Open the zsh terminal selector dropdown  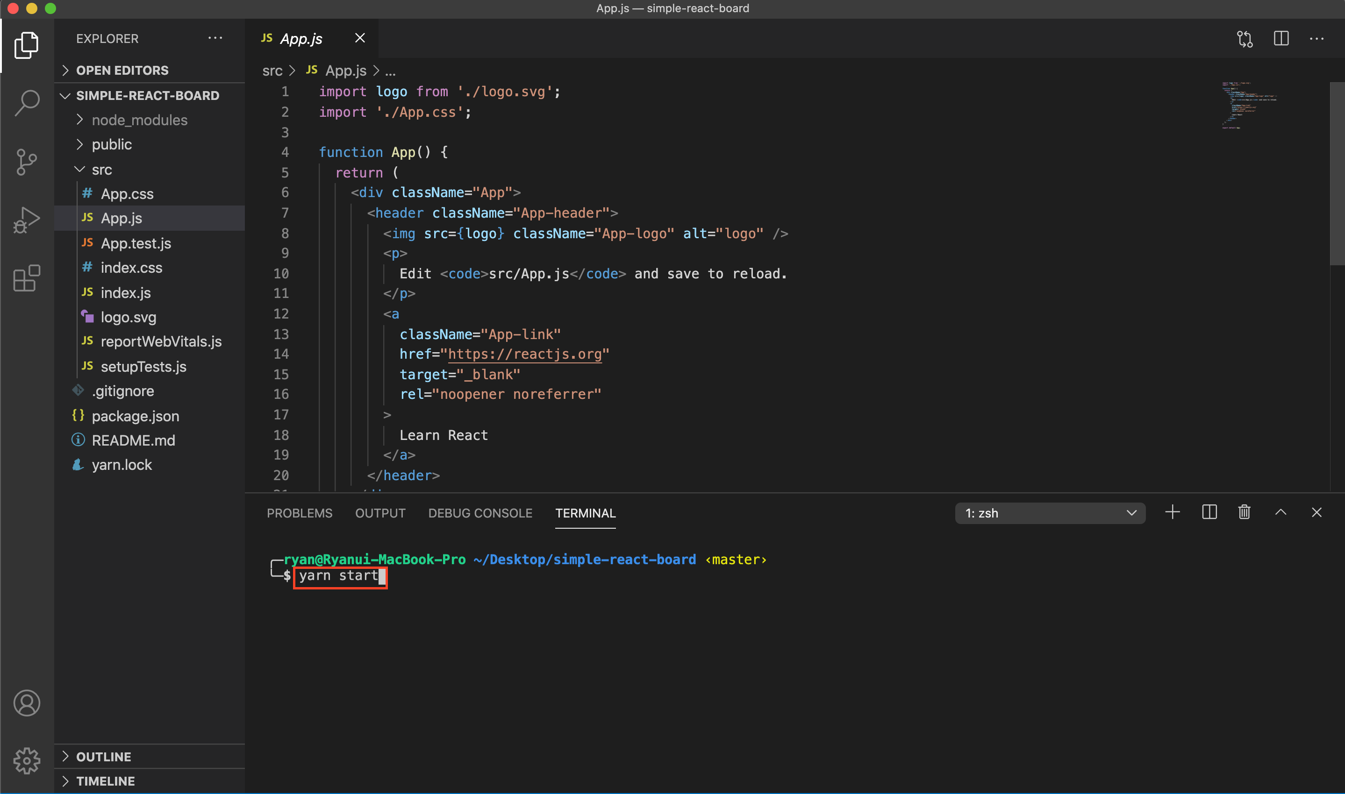[1050, 513]
